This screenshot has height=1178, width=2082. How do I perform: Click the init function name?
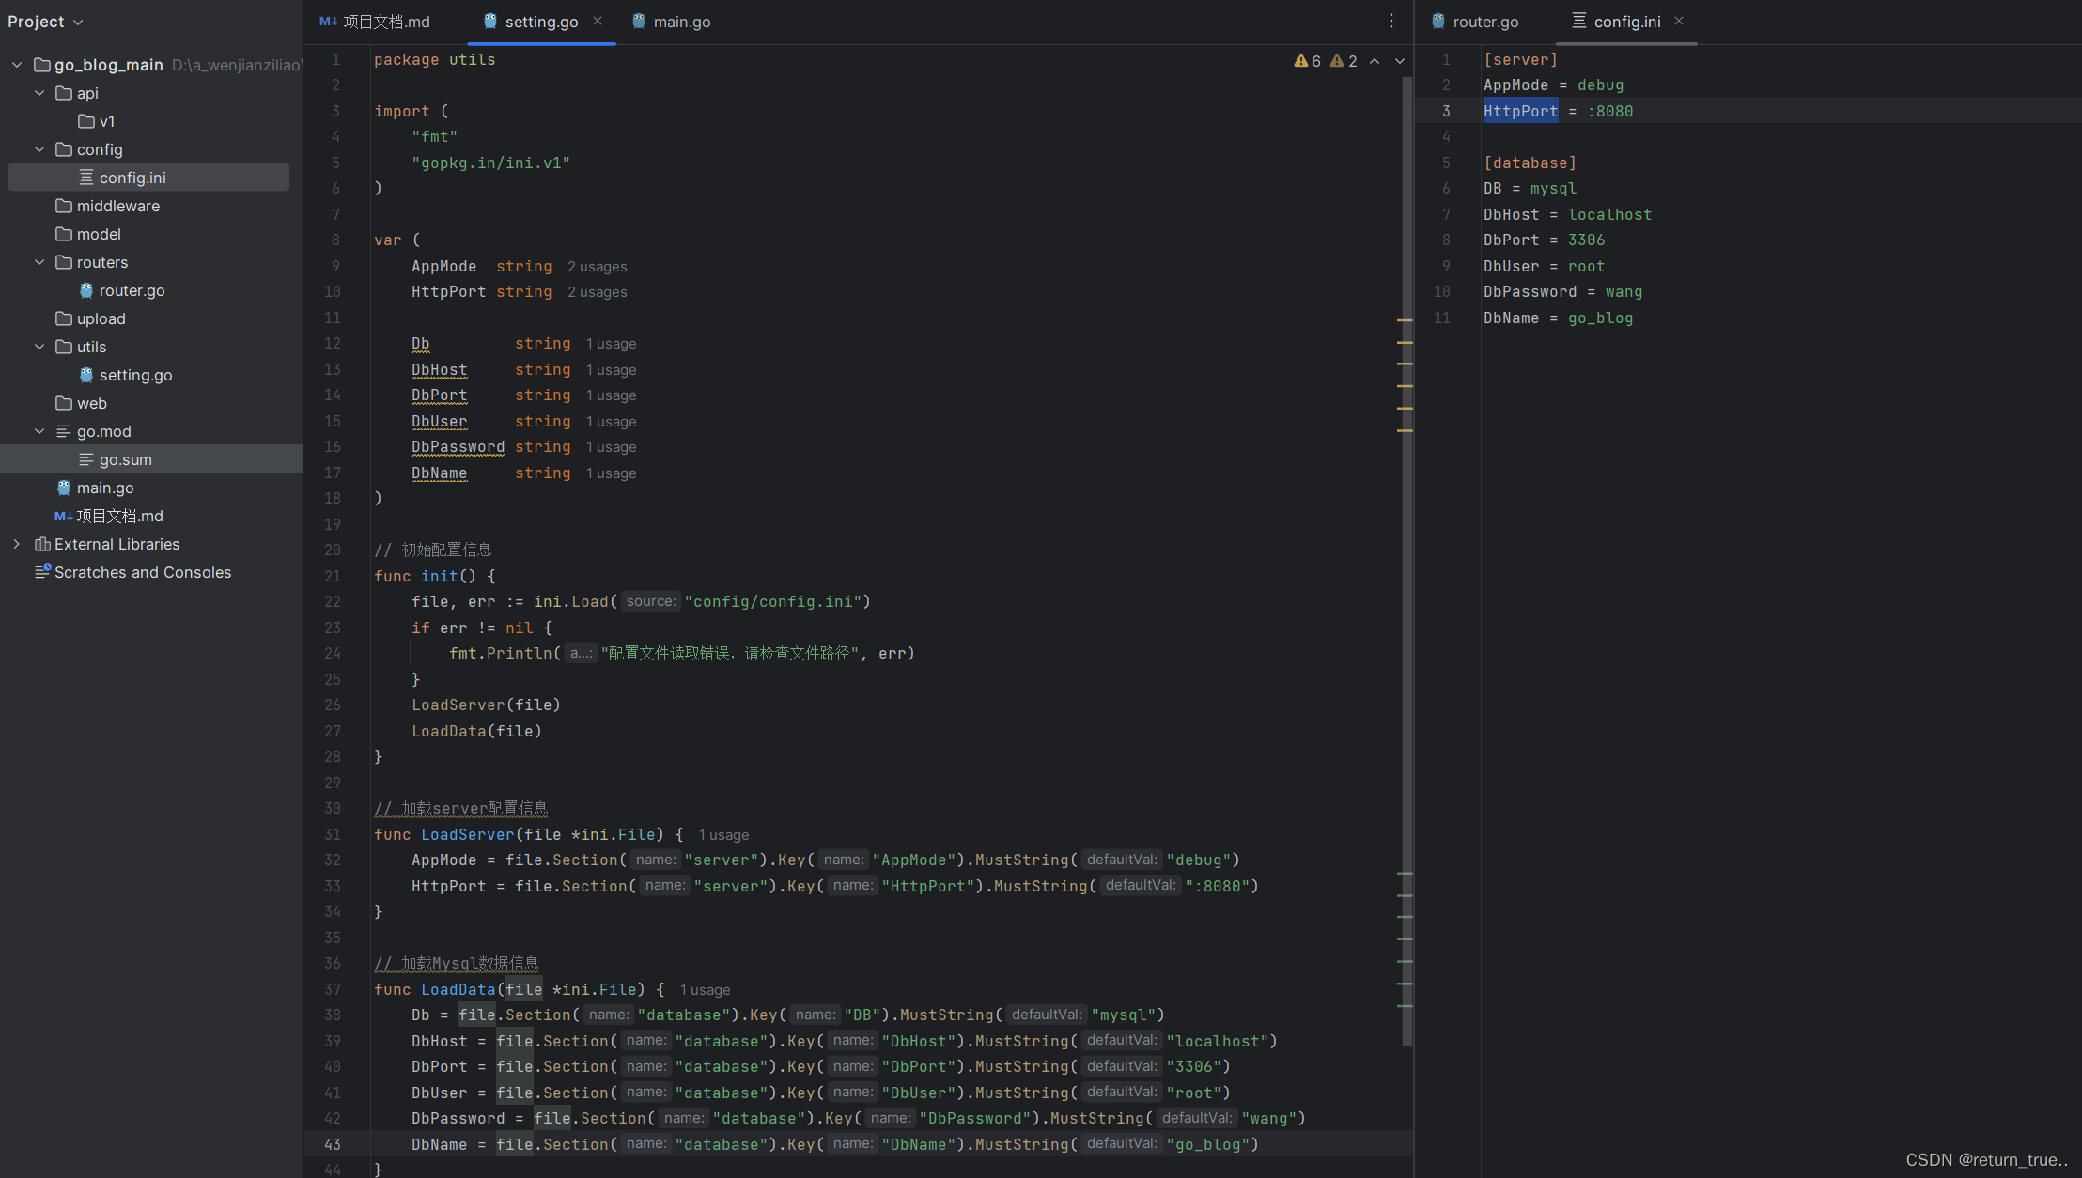tap(439, 576)
